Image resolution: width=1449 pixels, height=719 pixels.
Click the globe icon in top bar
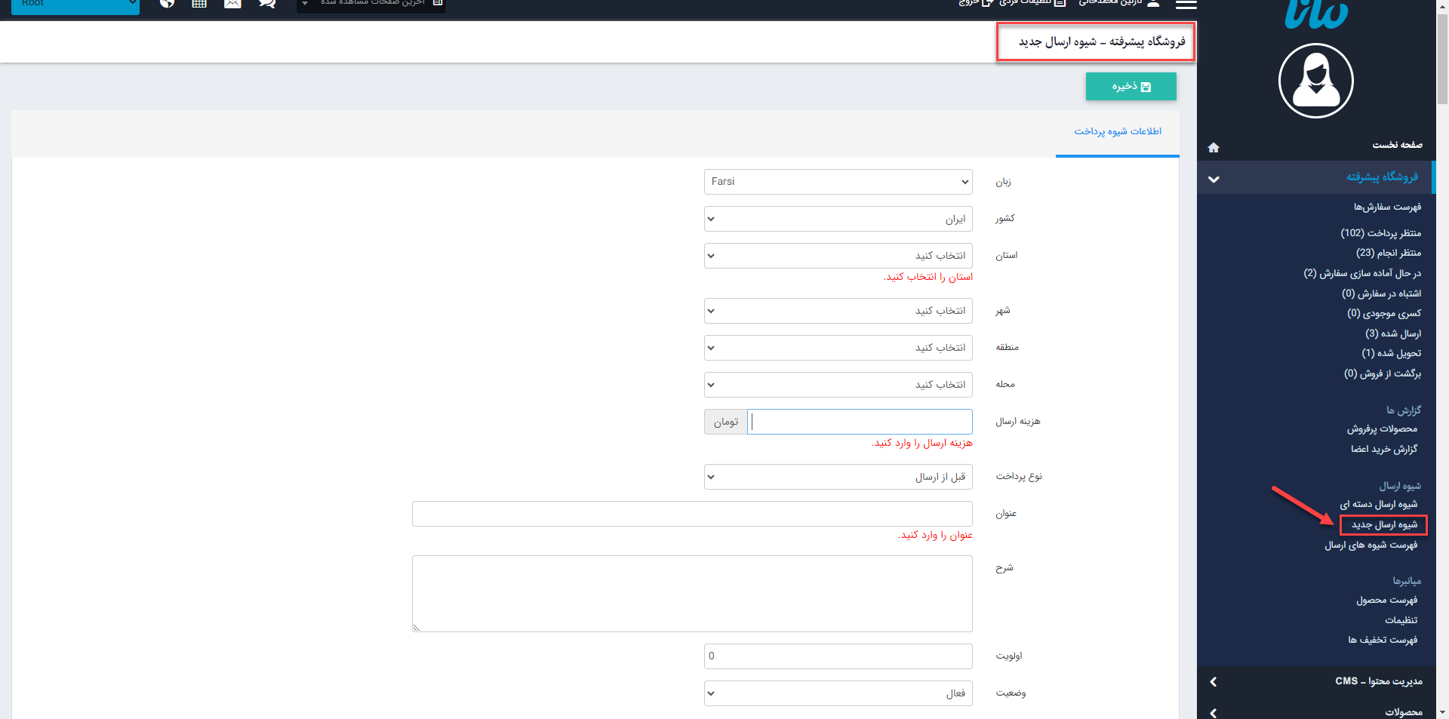[x=168, y=3]
